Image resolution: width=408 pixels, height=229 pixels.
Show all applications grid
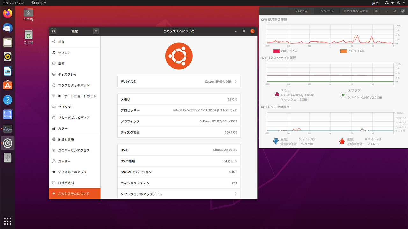pos(8,221)
